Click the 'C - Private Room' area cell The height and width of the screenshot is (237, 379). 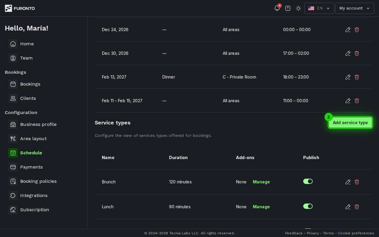[x=239, y=77]
